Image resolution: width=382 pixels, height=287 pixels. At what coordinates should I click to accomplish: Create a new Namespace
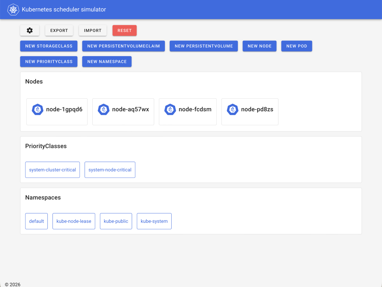tap(107, 61)
